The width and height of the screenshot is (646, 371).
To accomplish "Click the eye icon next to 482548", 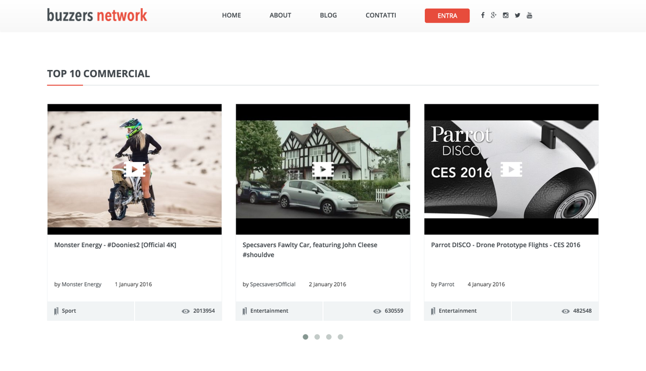I will point(565,311).
